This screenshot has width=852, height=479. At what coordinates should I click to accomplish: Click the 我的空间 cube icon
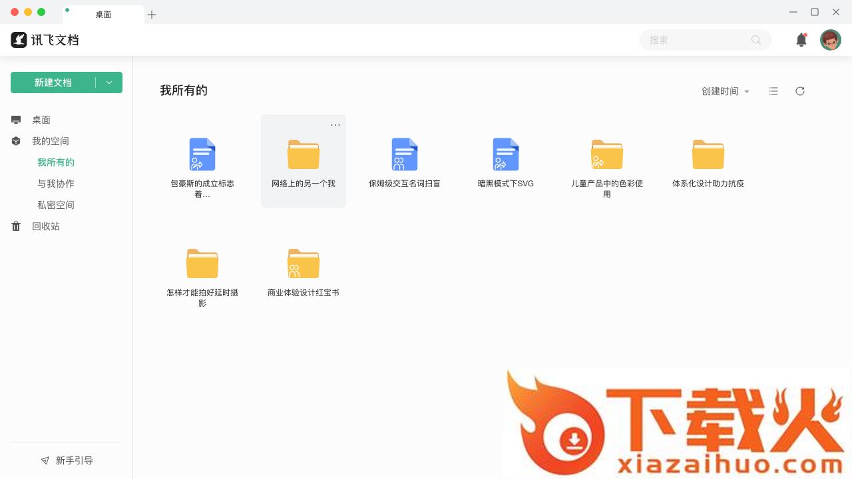(16, 141)
